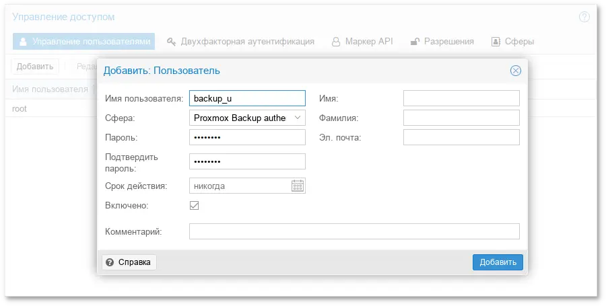Open Справка help button

[129, 262]
